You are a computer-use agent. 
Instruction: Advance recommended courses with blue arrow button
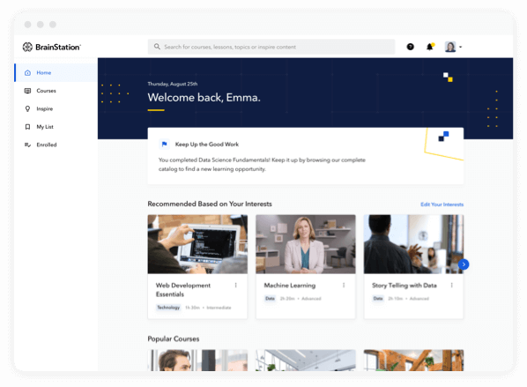[464, 264]
